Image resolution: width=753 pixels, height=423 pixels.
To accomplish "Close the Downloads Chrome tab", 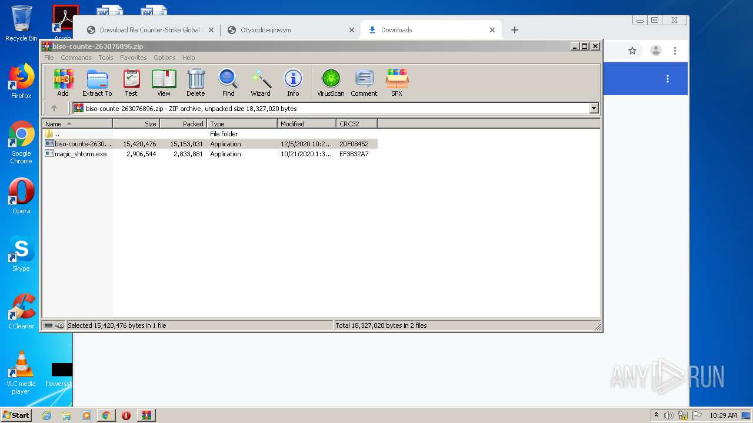I will point(492,30).
